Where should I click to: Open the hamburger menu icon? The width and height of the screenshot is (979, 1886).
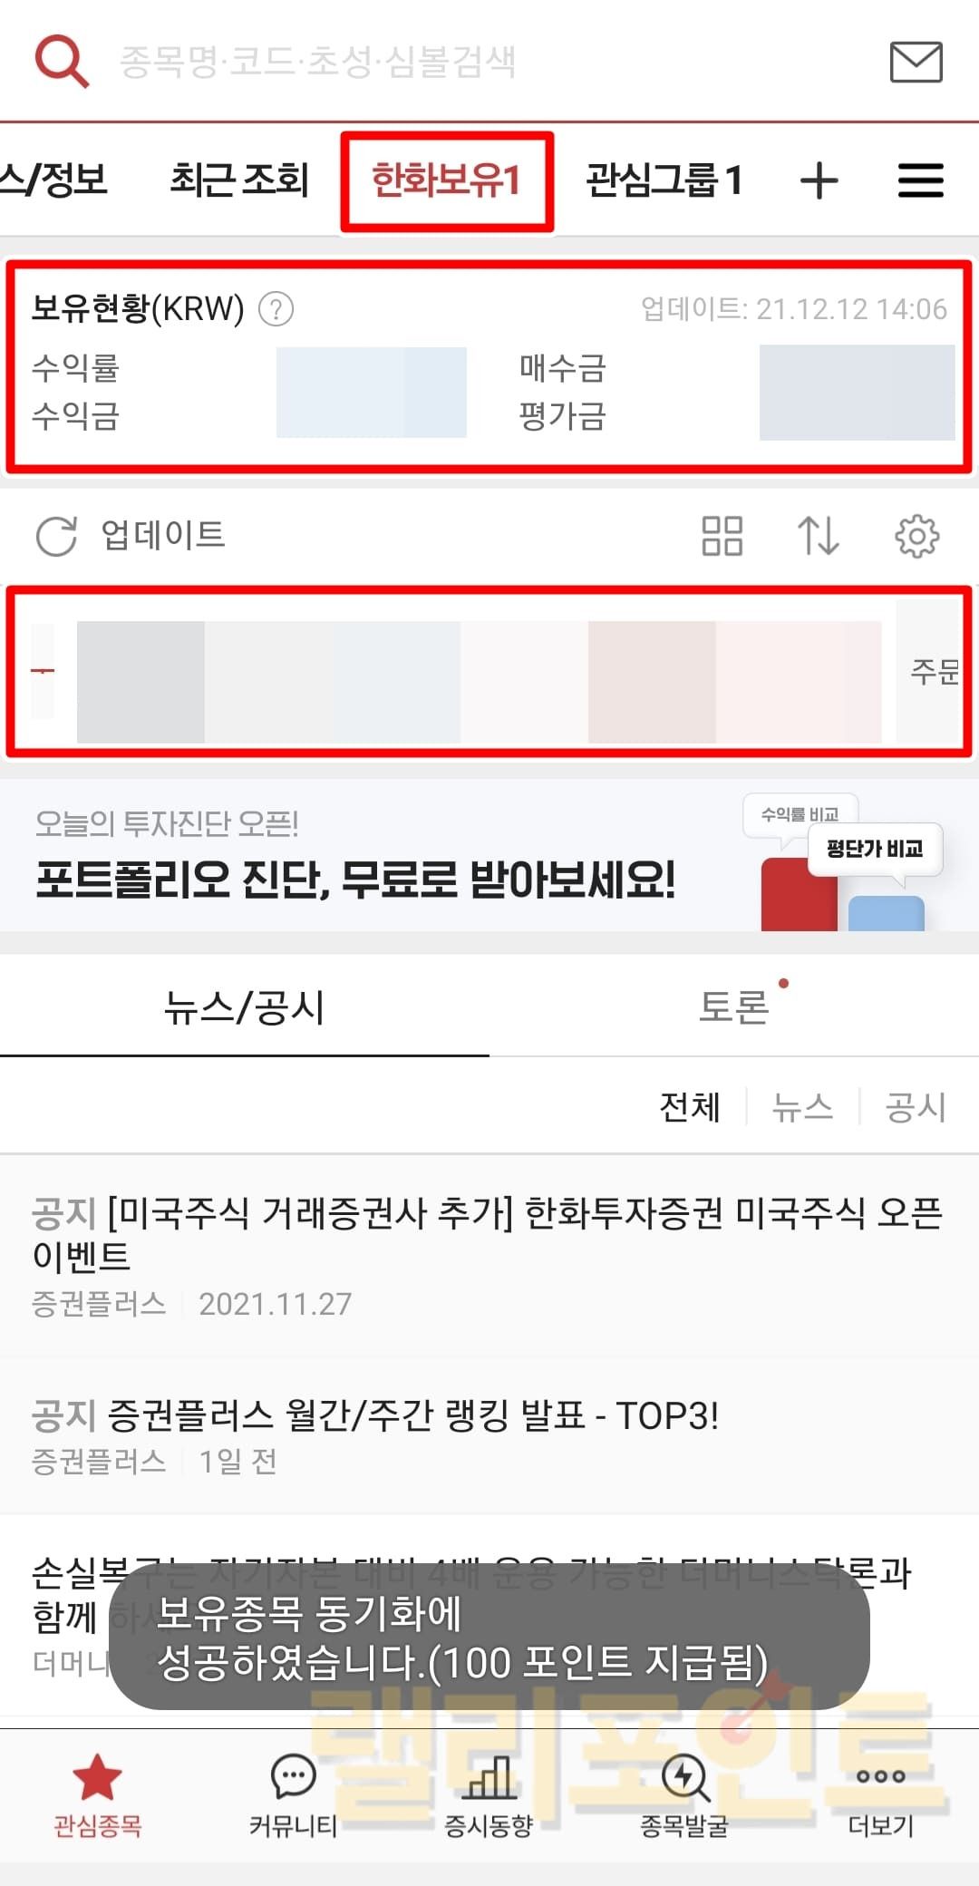920,180
